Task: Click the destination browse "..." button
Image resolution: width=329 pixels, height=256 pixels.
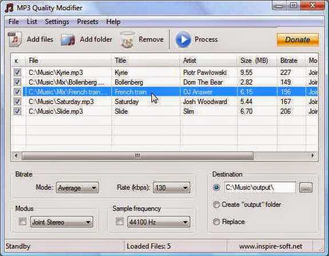Action: (306, 187)
